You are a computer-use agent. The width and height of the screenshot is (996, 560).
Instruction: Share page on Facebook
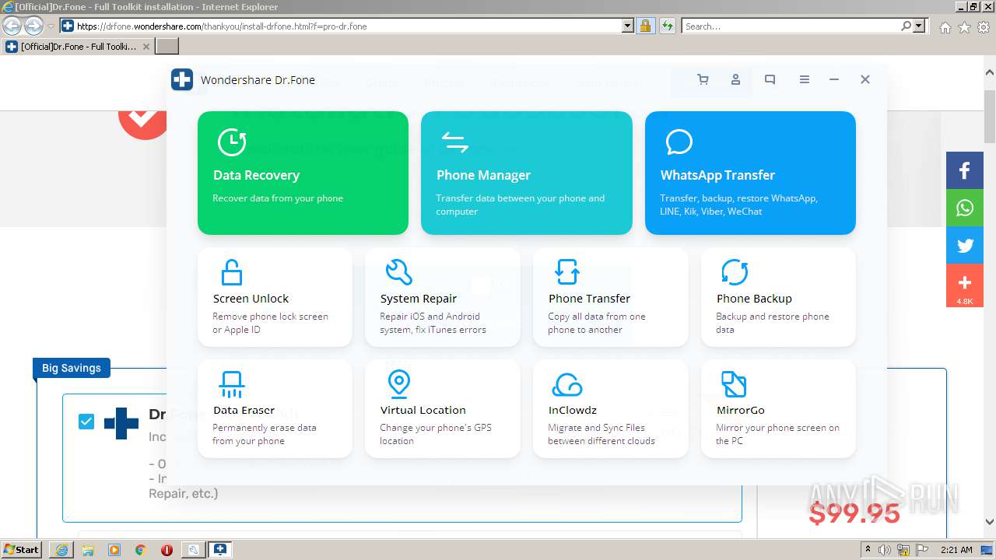(965, 171)
